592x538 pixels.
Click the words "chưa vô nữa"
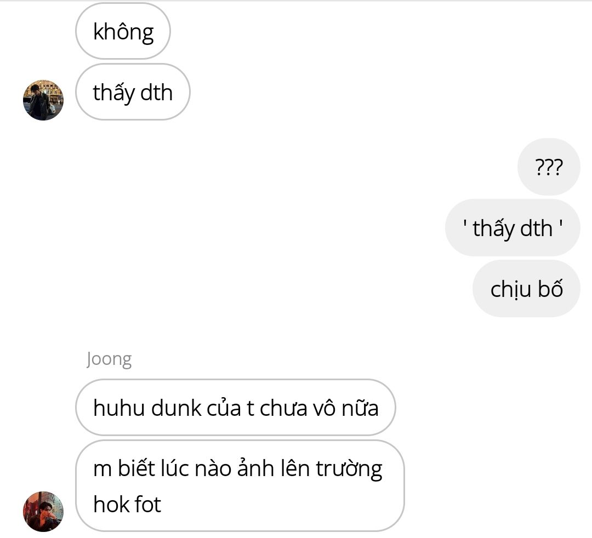coord(319,408)
